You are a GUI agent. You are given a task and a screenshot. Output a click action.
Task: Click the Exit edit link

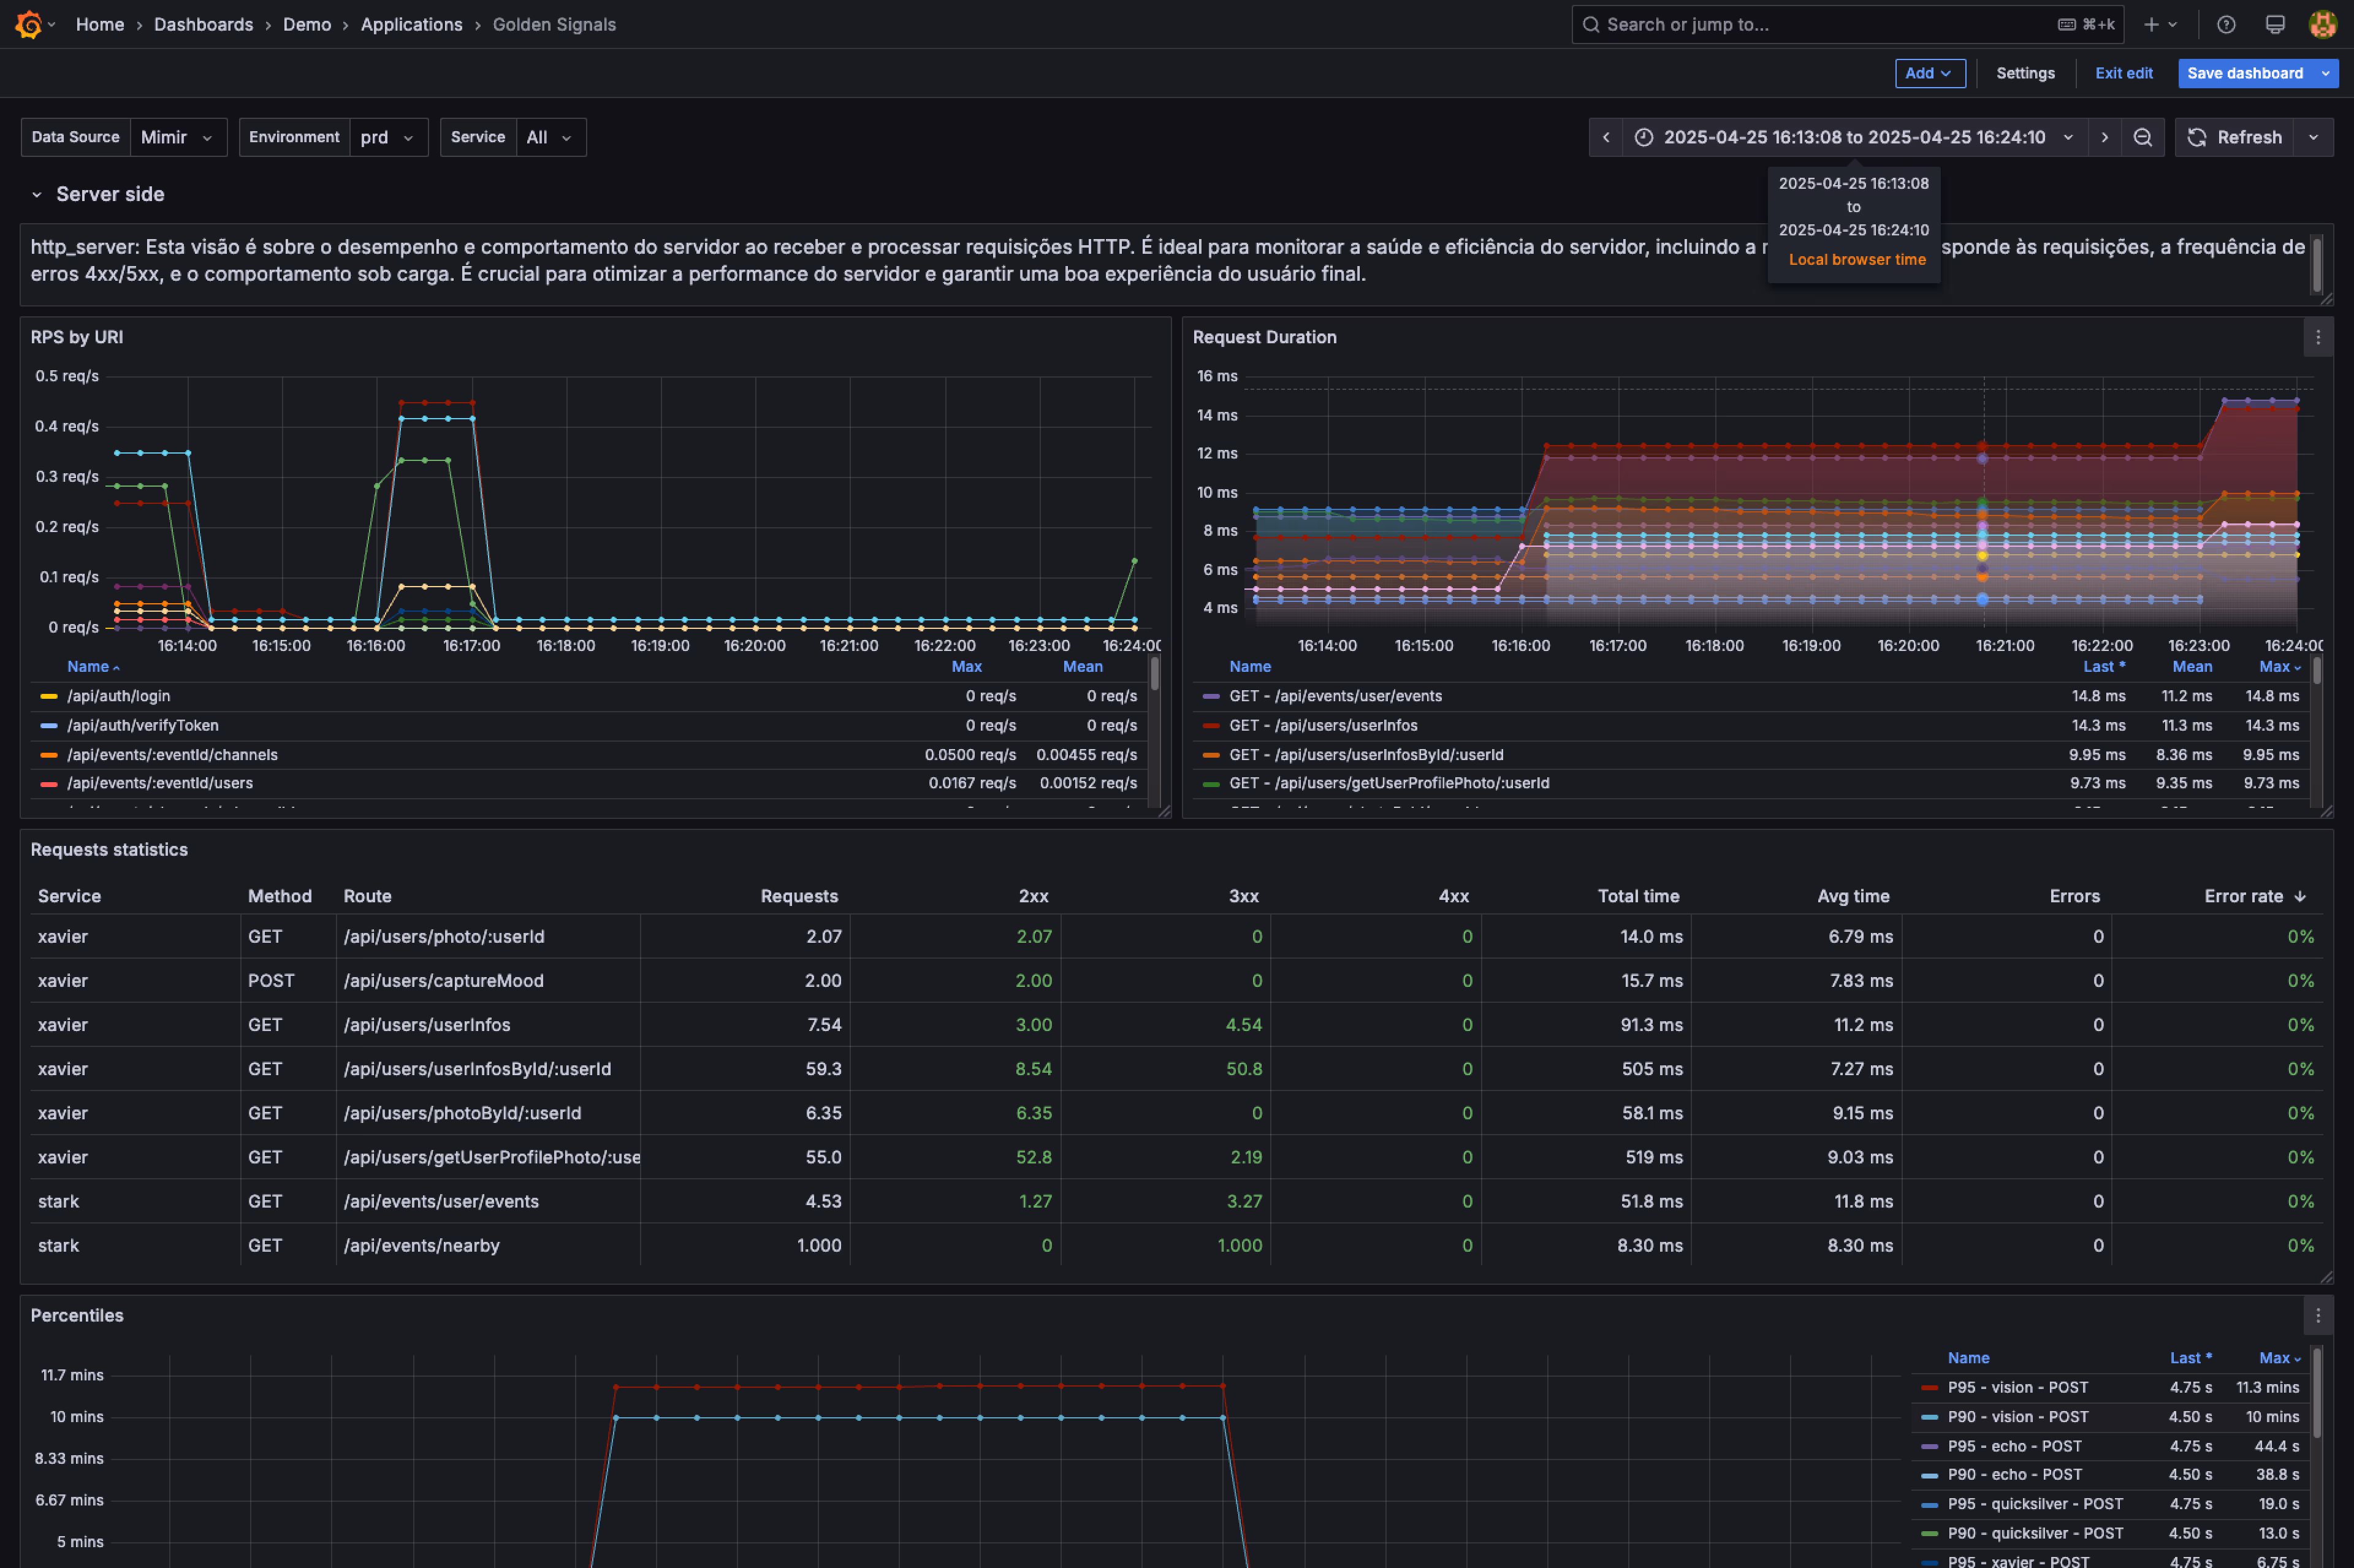[2123, 73]
